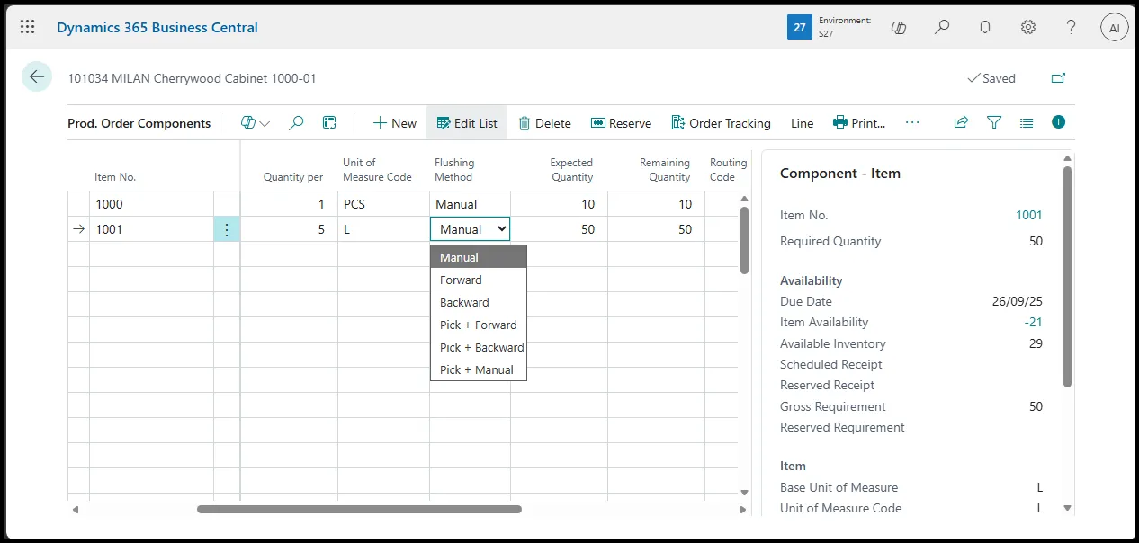Click the Quantity per column header

292,177
